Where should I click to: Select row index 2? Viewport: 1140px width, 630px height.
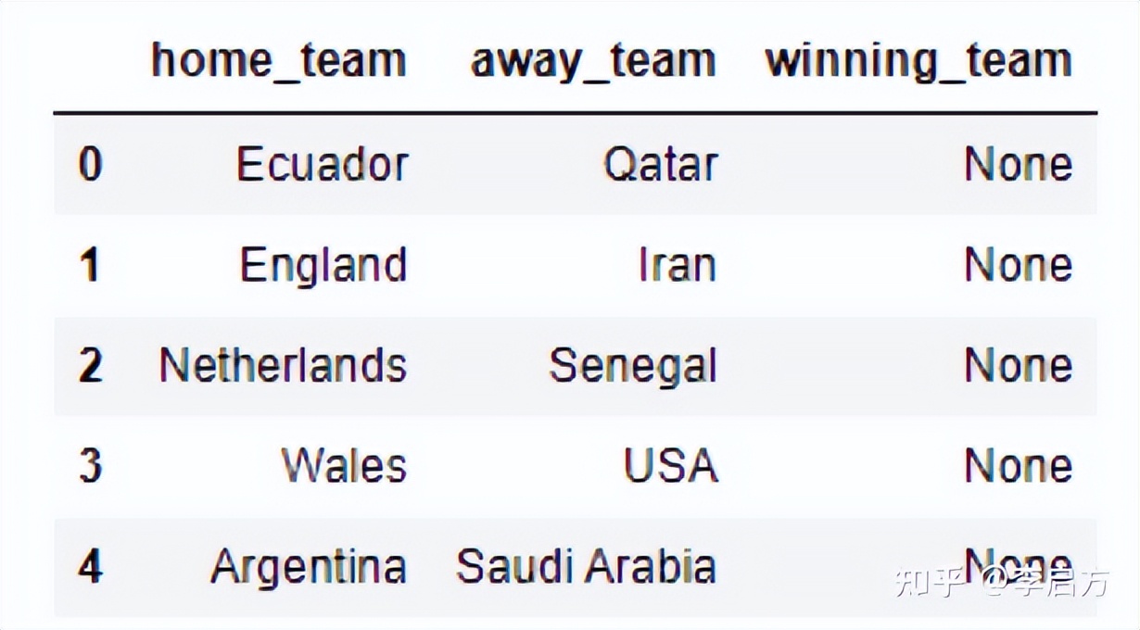click(90, 365)
